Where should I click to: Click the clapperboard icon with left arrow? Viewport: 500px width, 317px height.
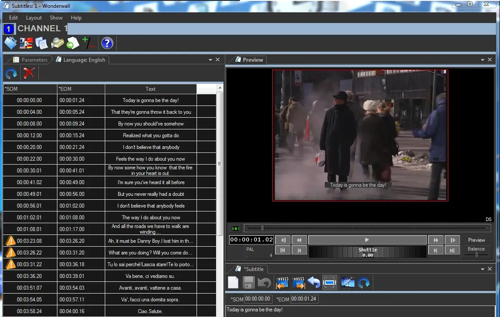(x=282, y=283)
